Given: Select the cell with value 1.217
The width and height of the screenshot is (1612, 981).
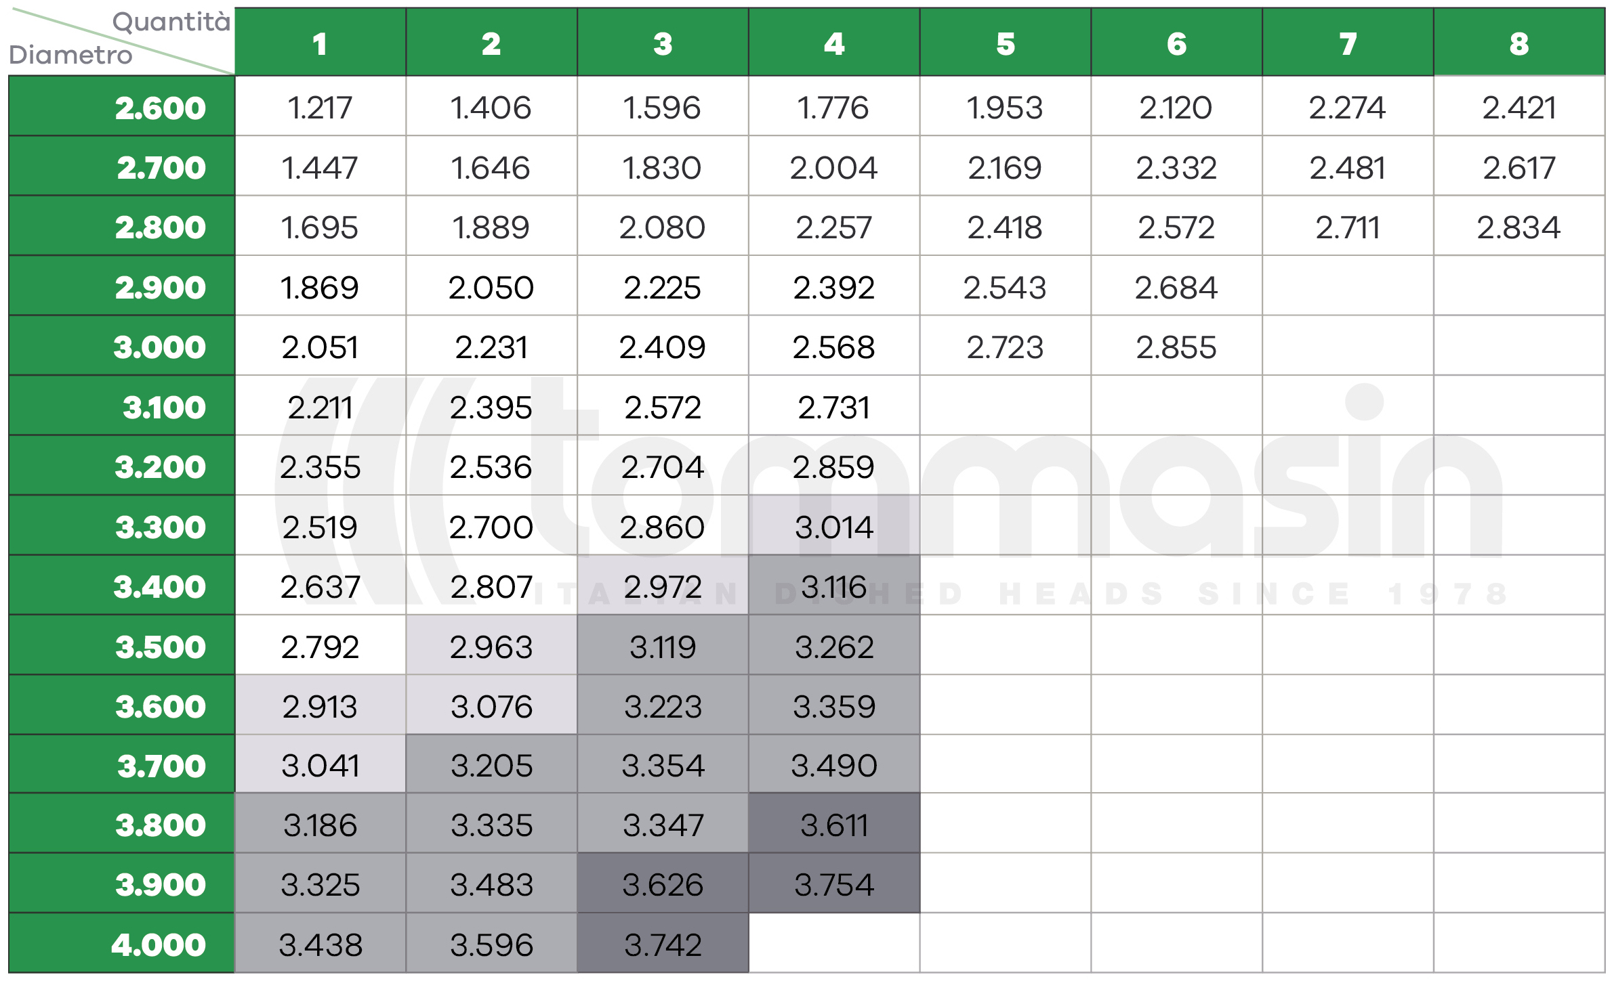Looking at the screenshot, I should [x=320, y=106].
